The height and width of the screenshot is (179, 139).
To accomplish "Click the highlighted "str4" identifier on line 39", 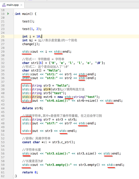I will (x=47, y=89).
